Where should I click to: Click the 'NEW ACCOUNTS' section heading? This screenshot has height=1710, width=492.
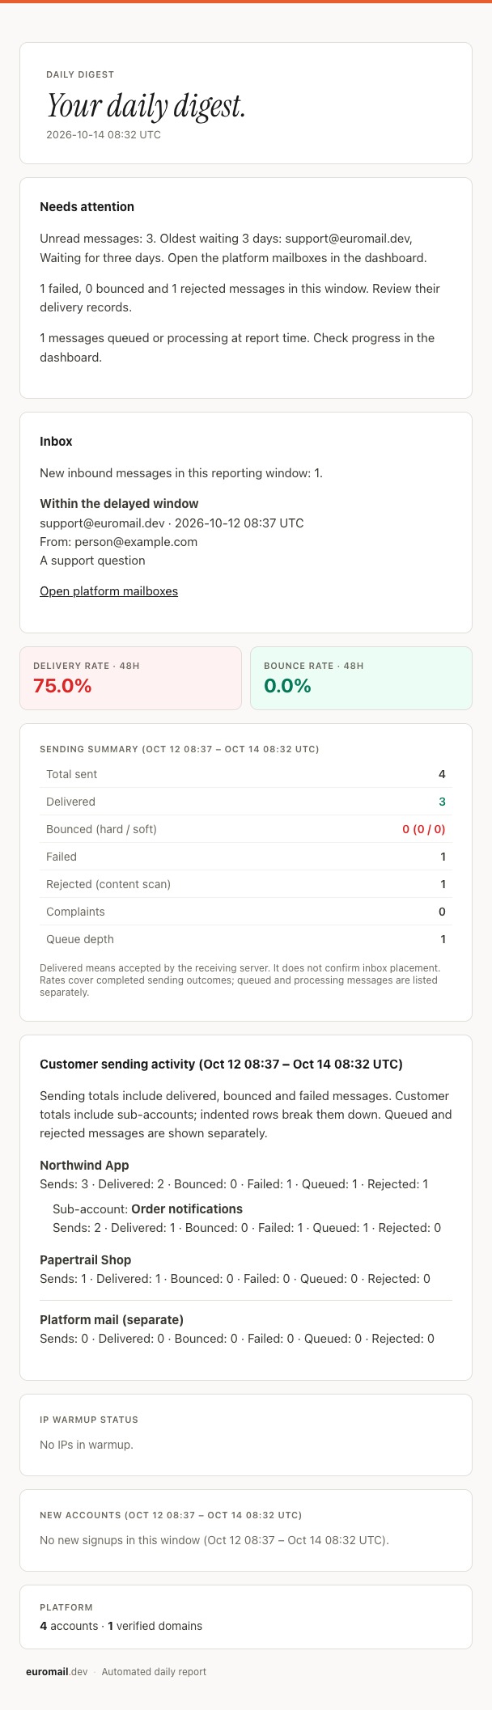click(x=171, y=1515)
